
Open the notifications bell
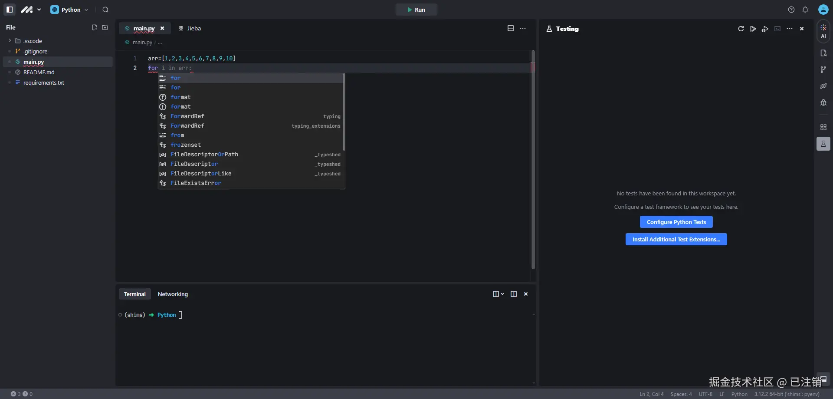pos(805,10)
